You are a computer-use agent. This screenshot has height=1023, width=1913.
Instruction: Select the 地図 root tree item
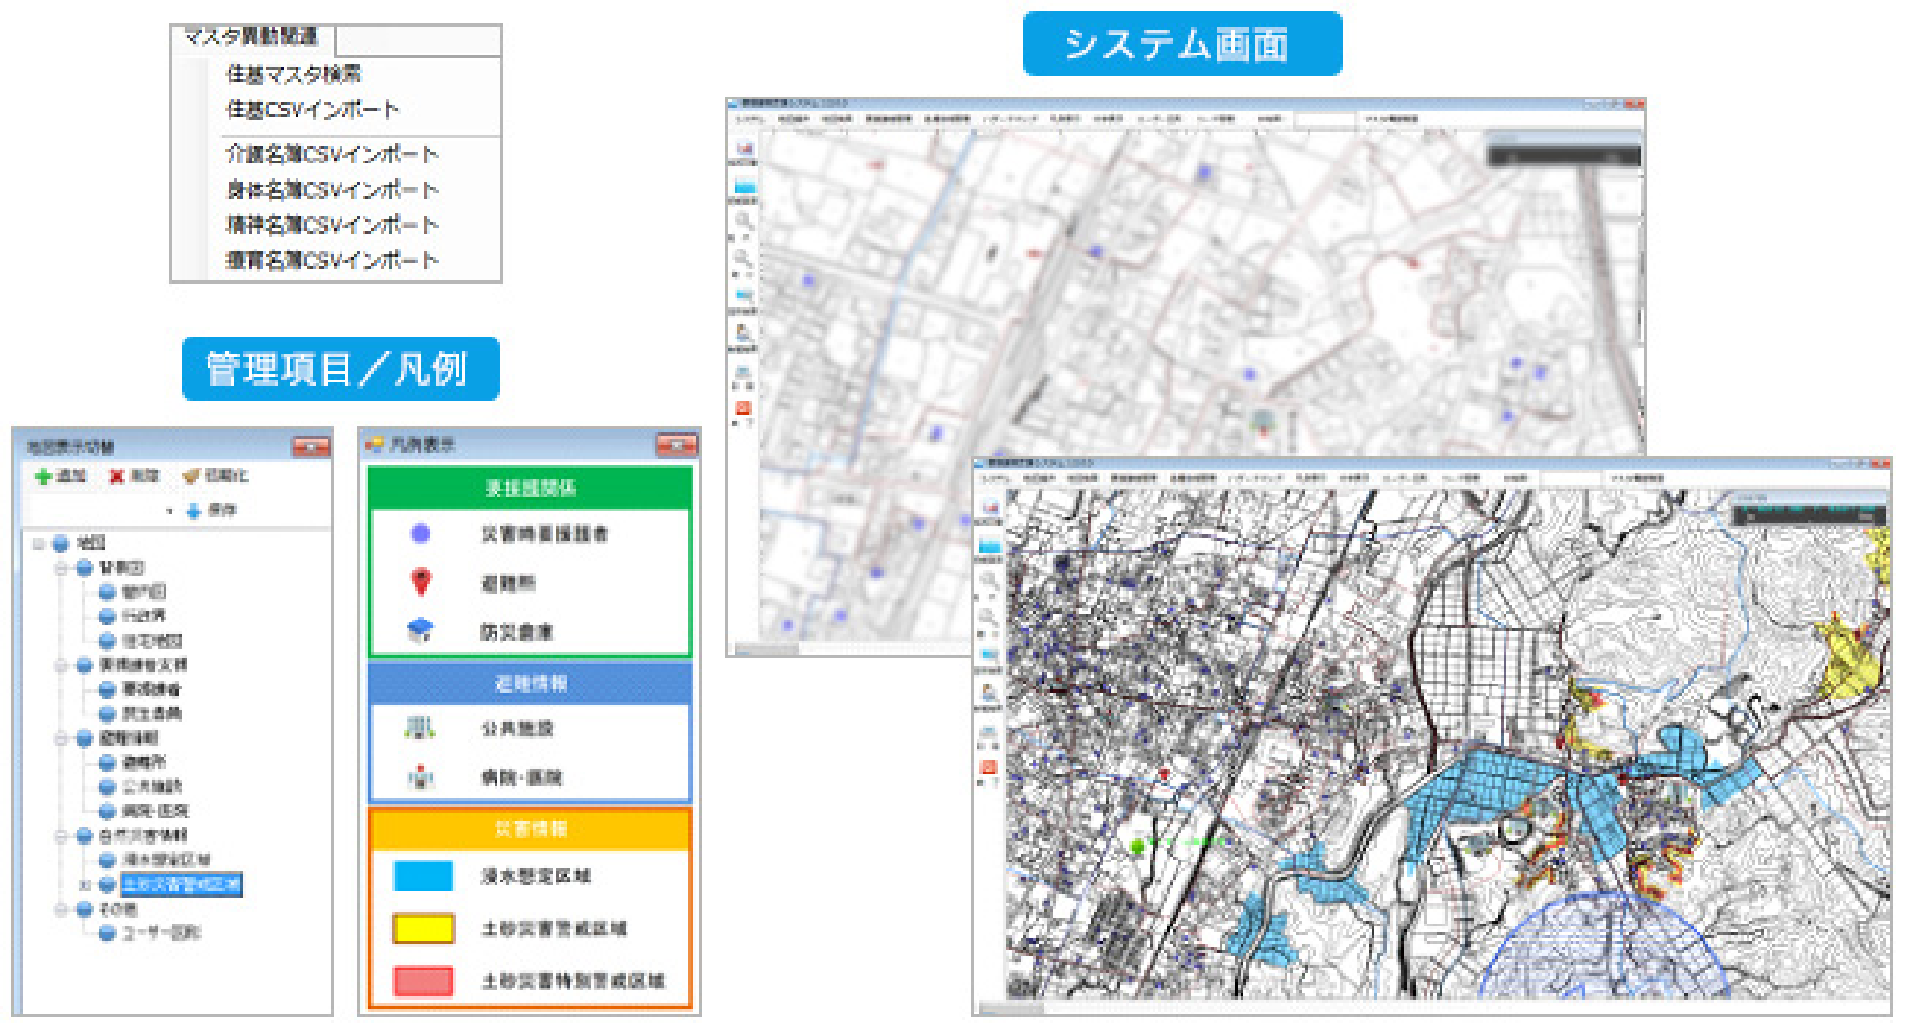coord(91,543)
